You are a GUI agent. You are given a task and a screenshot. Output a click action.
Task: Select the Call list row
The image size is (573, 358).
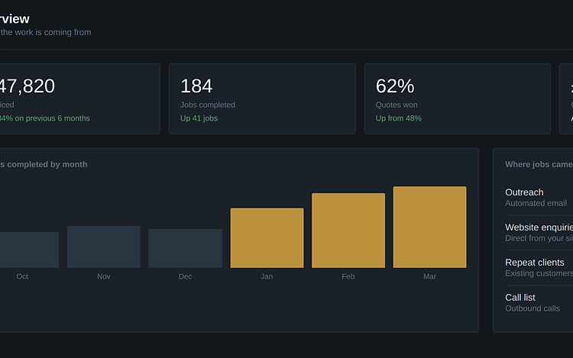pyautogui.click(x=539, y=302)
